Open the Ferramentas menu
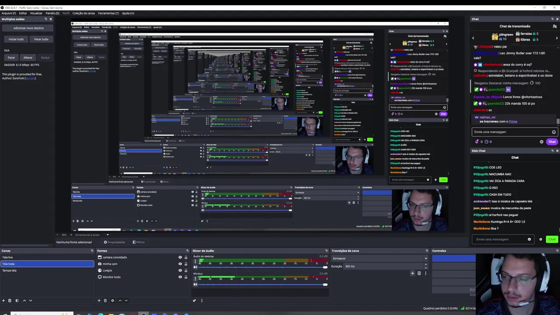Image resolution: width=560 pixels, height=315 pixels. click(x=108, y=13)
